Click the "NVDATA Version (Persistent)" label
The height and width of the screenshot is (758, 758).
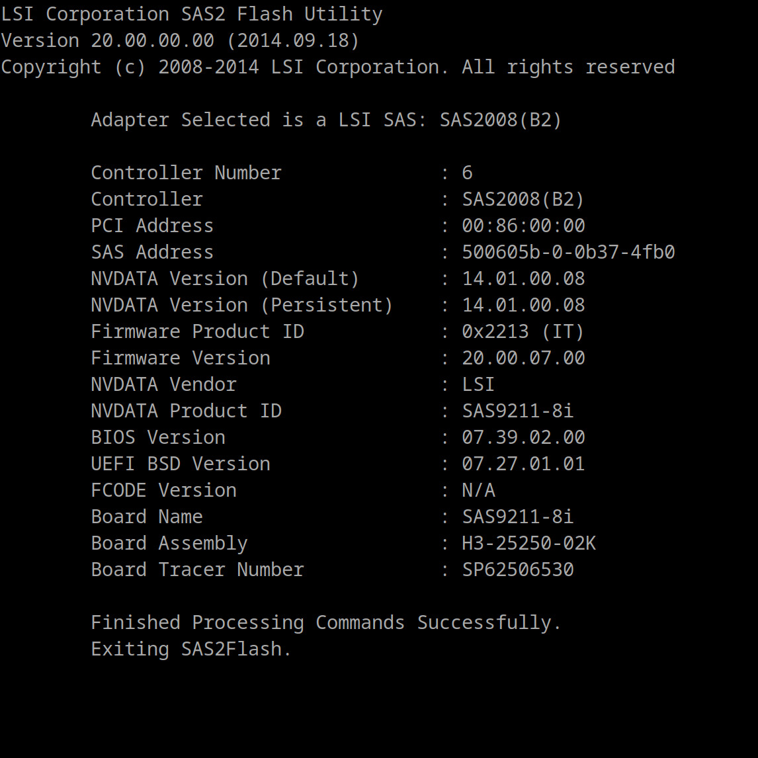[242, 305]
